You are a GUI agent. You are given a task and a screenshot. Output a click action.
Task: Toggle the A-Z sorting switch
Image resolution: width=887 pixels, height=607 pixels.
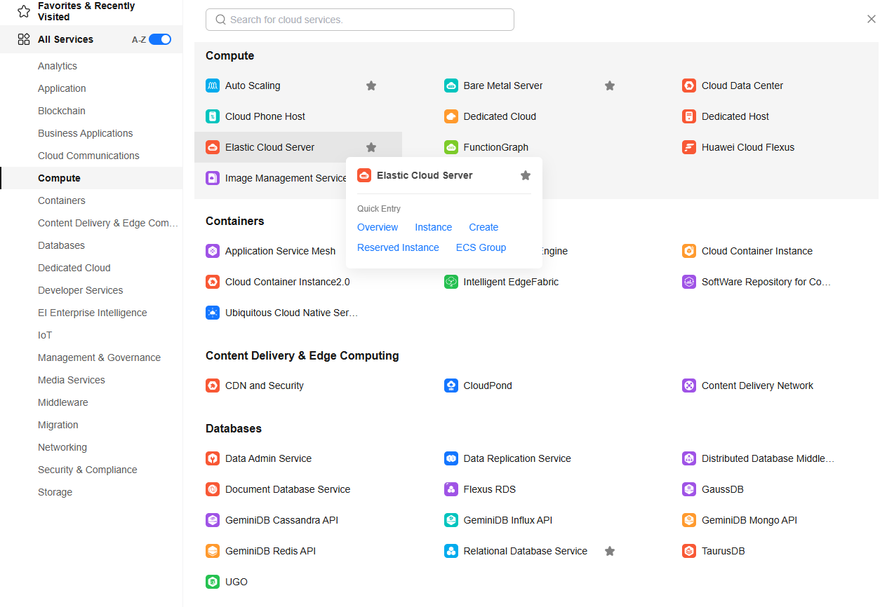point(160,39)
